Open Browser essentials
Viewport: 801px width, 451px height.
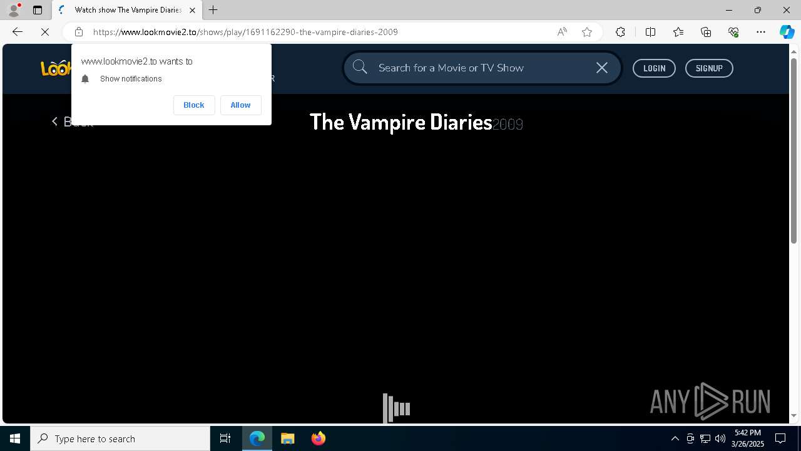(x=733, y=32)
